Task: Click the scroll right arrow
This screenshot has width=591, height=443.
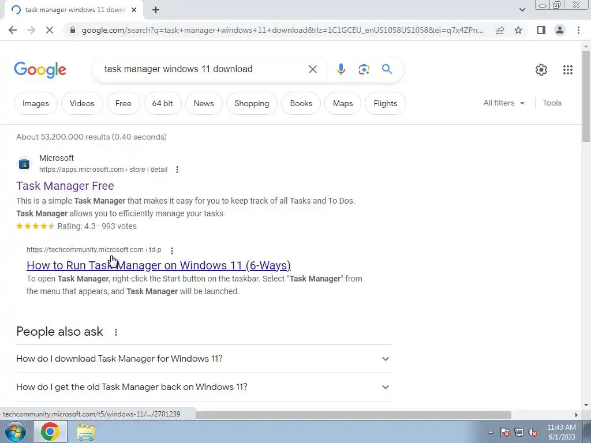Action: click(577, 415)
